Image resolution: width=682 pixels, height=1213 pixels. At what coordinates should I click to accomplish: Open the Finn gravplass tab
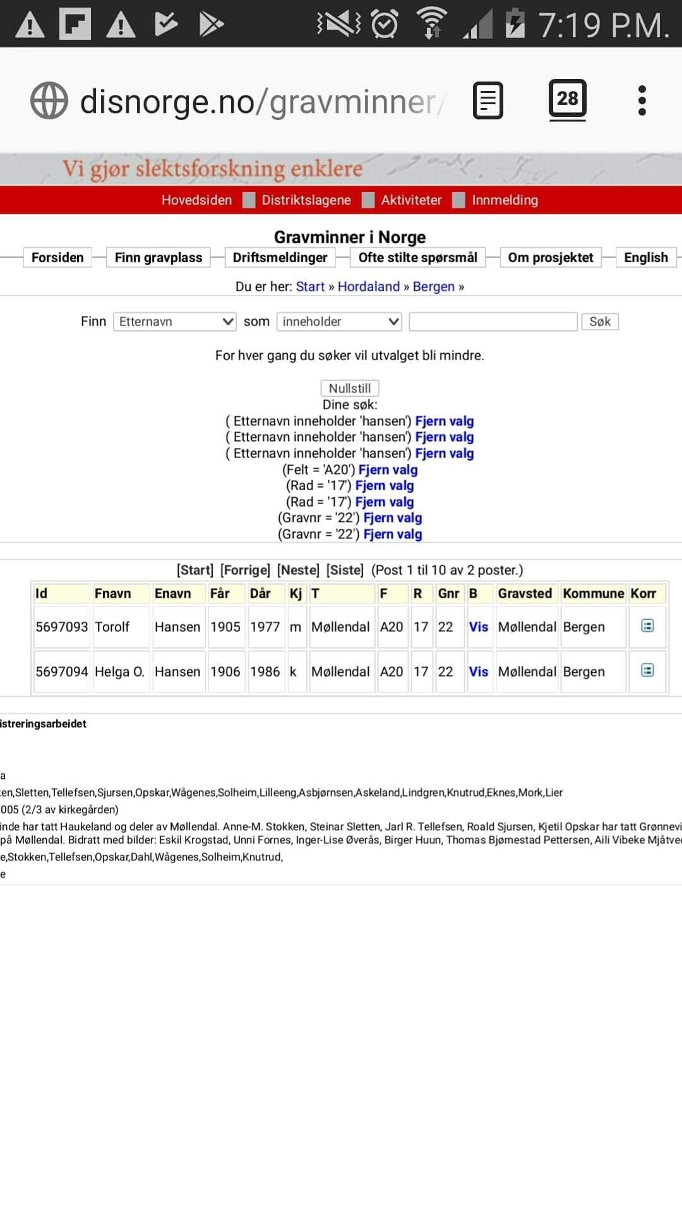coord(159,258)
